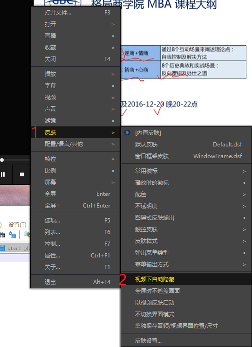The height and width of the screenshot is (347, 252).
Task: Click the Replace (b to a) icon in Notepad++
Action: [x=13, y=235]
